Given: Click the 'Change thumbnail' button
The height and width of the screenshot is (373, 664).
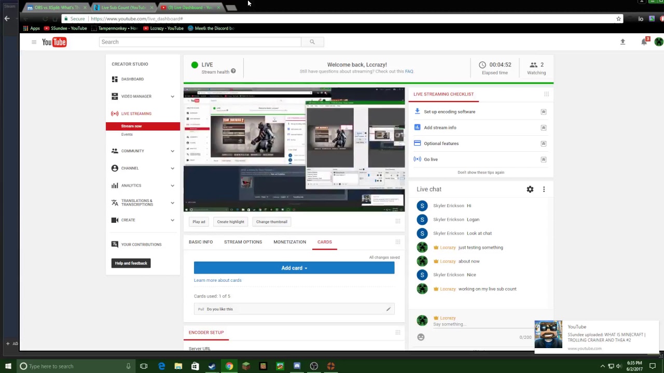Looking at the screenshot, I should click(271, 222).
